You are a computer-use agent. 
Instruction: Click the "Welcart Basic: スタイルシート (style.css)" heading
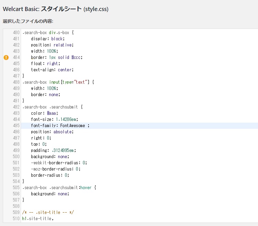coord(55,9)
